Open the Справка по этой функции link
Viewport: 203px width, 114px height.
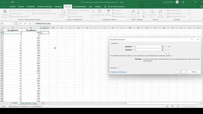(x=118, y=72)
